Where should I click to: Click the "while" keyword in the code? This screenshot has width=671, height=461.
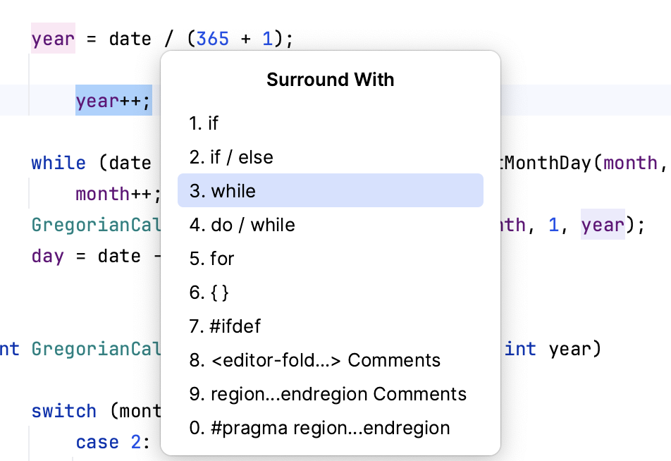tap(58, 162)
